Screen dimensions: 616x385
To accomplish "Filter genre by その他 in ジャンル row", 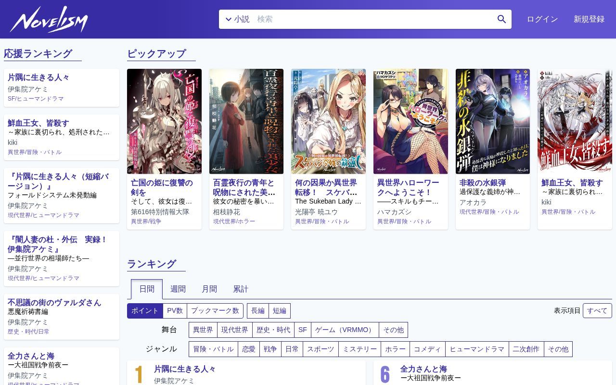I will coord(558,349).
